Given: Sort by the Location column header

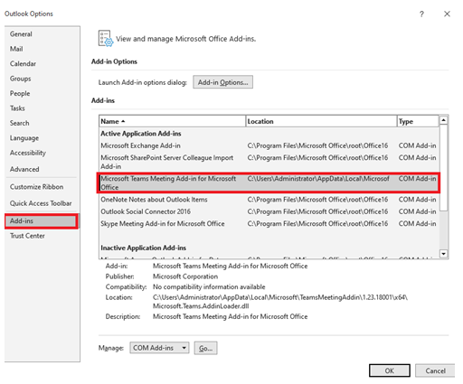Looking at the screenshot, I should coord(321,121).
